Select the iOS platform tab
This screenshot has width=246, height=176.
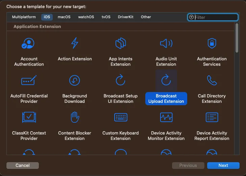(47, 17)
